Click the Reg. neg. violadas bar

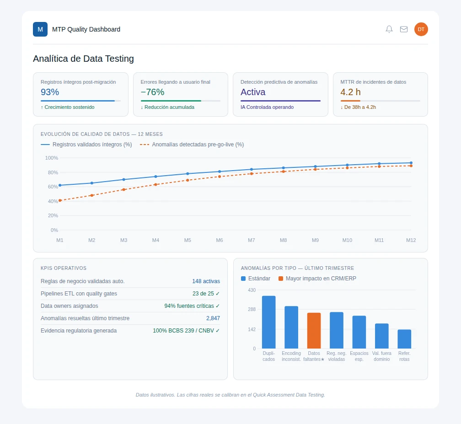pyautogui.click(x=337, y=330)
